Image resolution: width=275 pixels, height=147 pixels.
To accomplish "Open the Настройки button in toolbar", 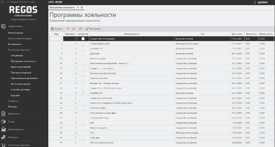I will pos(93,29).
